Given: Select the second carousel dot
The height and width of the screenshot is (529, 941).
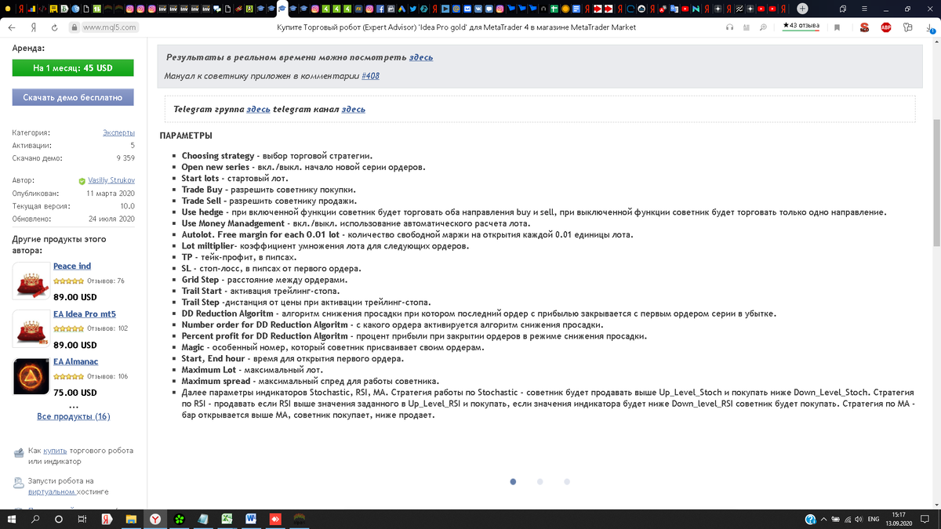Looking at the screenshot, I should click(540, 482).
